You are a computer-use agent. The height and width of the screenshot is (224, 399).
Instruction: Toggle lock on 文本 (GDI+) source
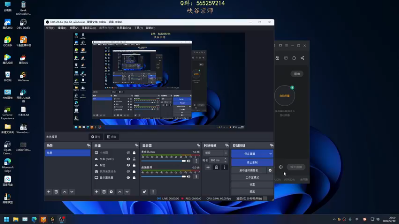(134, 159)
